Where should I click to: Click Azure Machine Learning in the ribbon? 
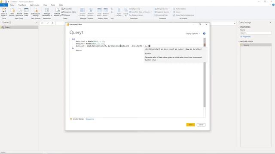pos(183,15)
